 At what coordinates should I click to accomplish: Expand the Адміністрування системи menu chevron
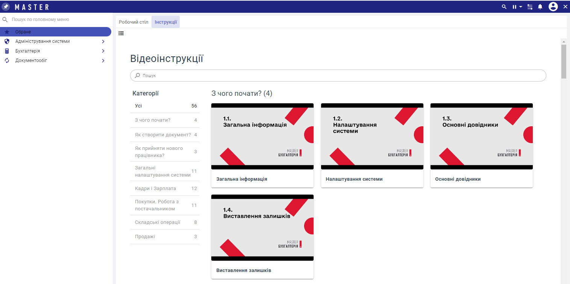103,42
